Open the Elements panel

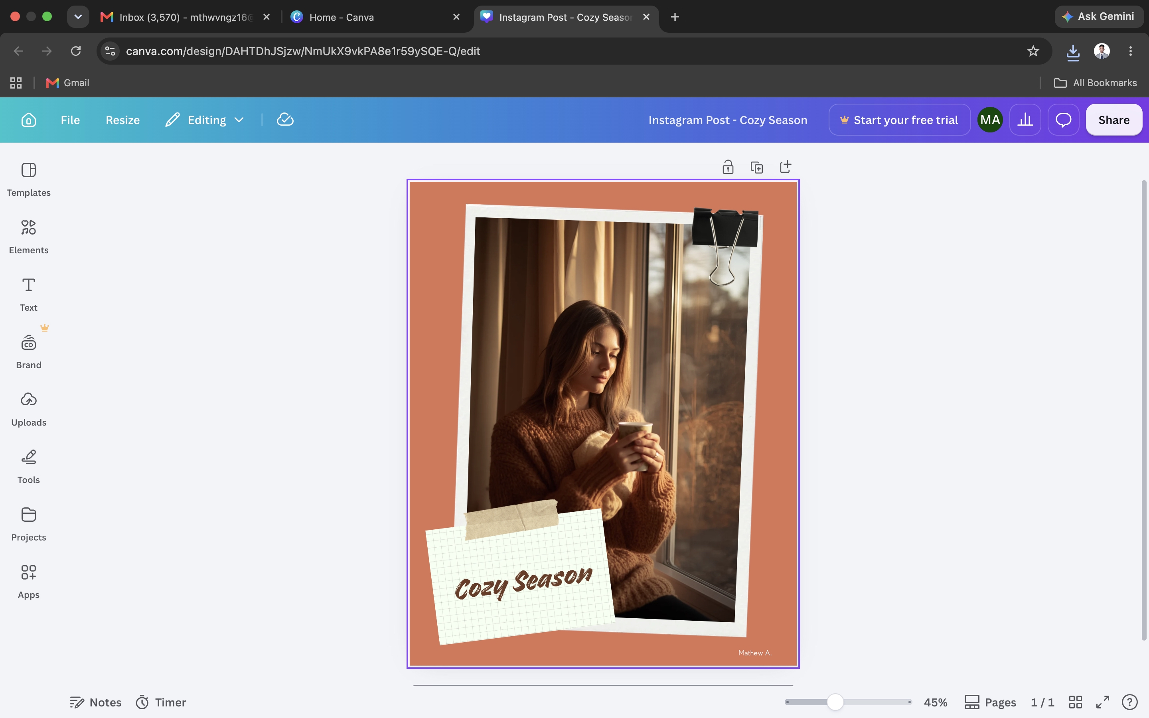click(28, 237)
